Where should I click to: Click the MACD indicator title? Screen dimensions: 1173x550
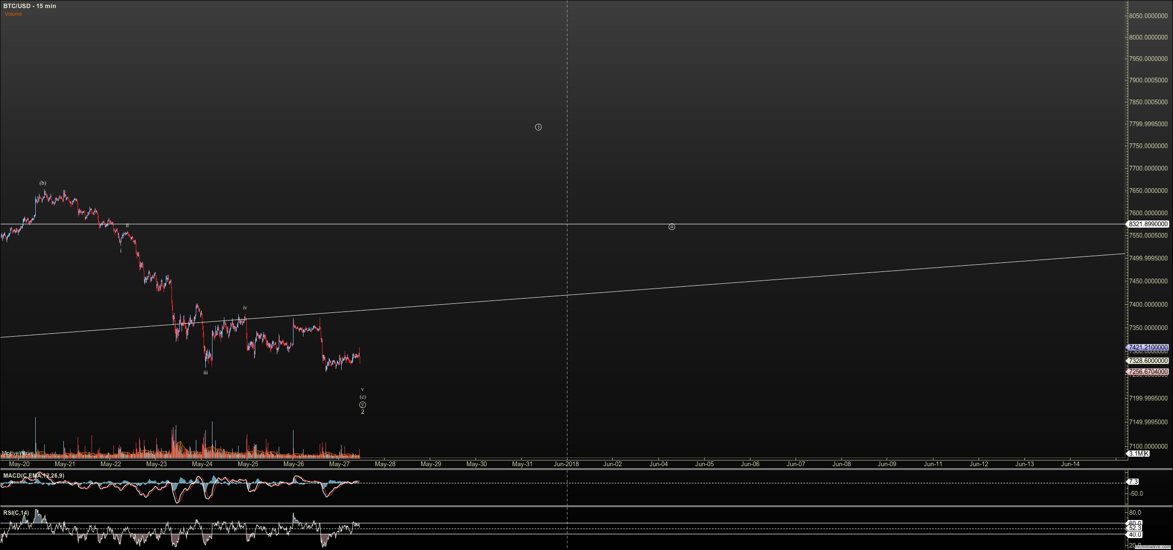point(33,475)
